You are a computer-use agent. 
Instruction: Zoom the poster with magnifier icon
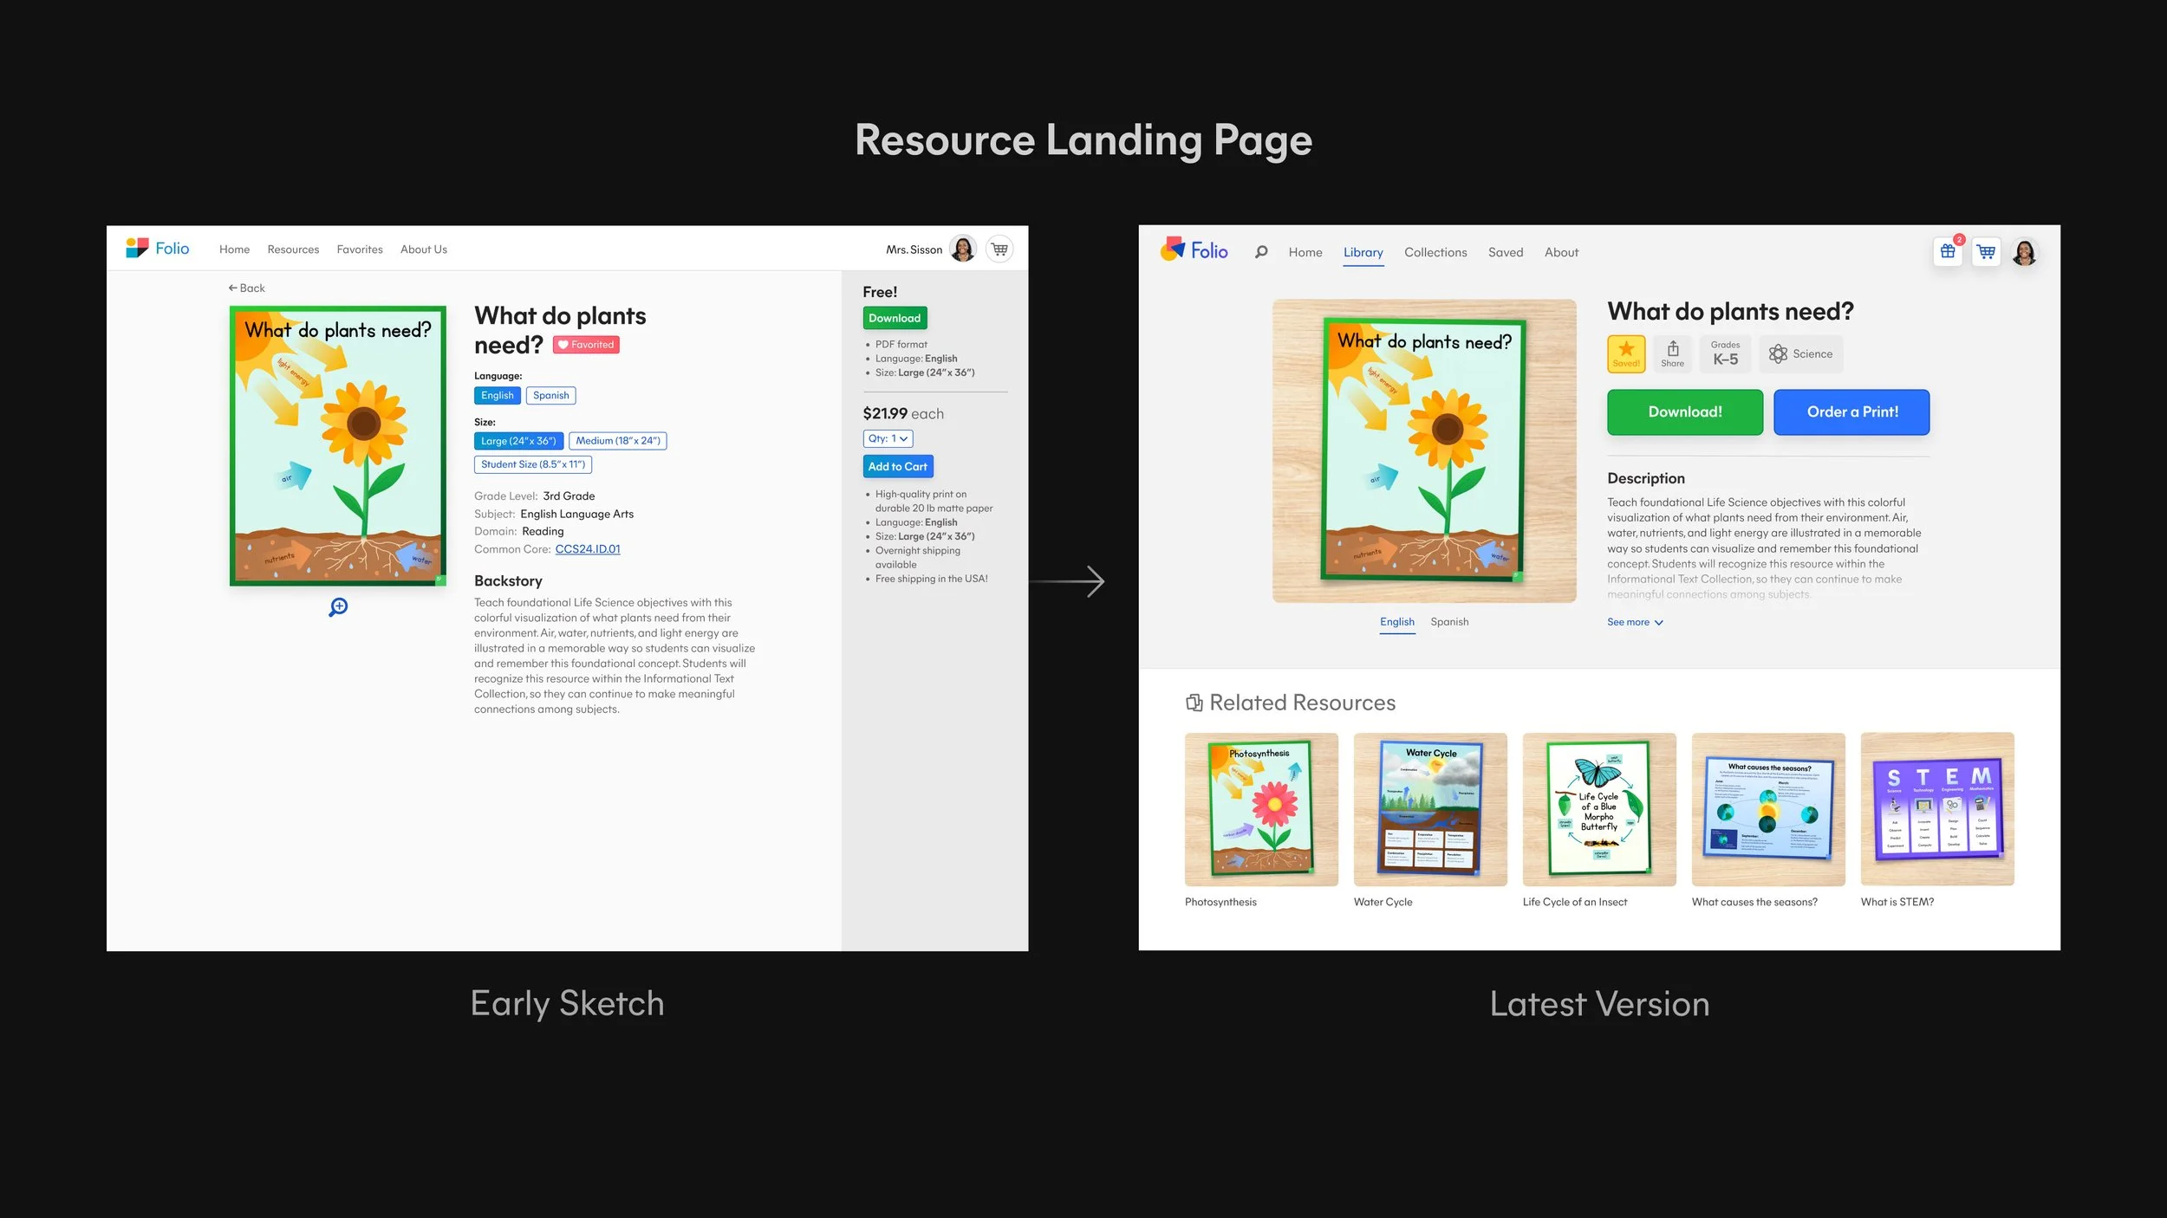[338, 607]
